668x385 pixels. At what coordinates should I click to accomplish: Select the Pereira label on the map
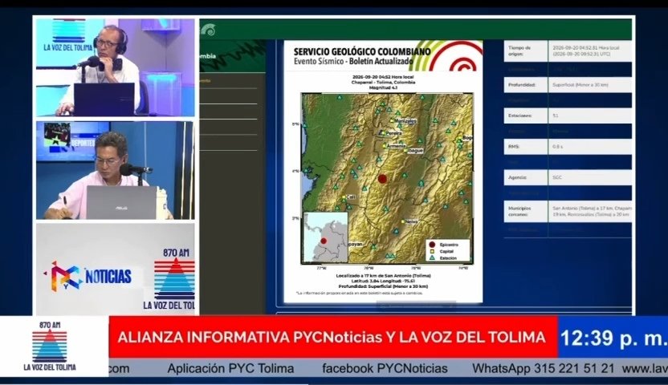coord(394,133)
